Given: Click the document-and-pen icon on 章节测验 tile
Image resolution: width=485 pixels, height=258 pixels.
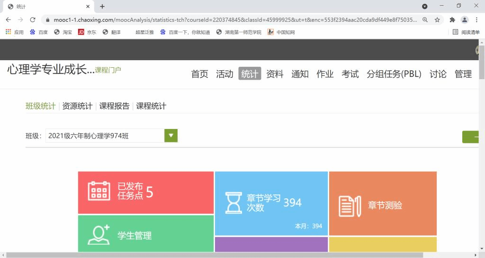Looking at the screenshot, I should tap(350, 205).
